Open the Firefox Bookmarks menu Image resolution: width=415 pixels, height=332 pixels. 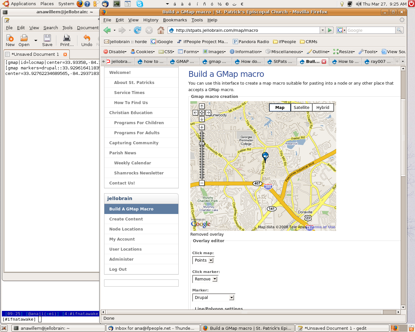(x=175, y=20)
